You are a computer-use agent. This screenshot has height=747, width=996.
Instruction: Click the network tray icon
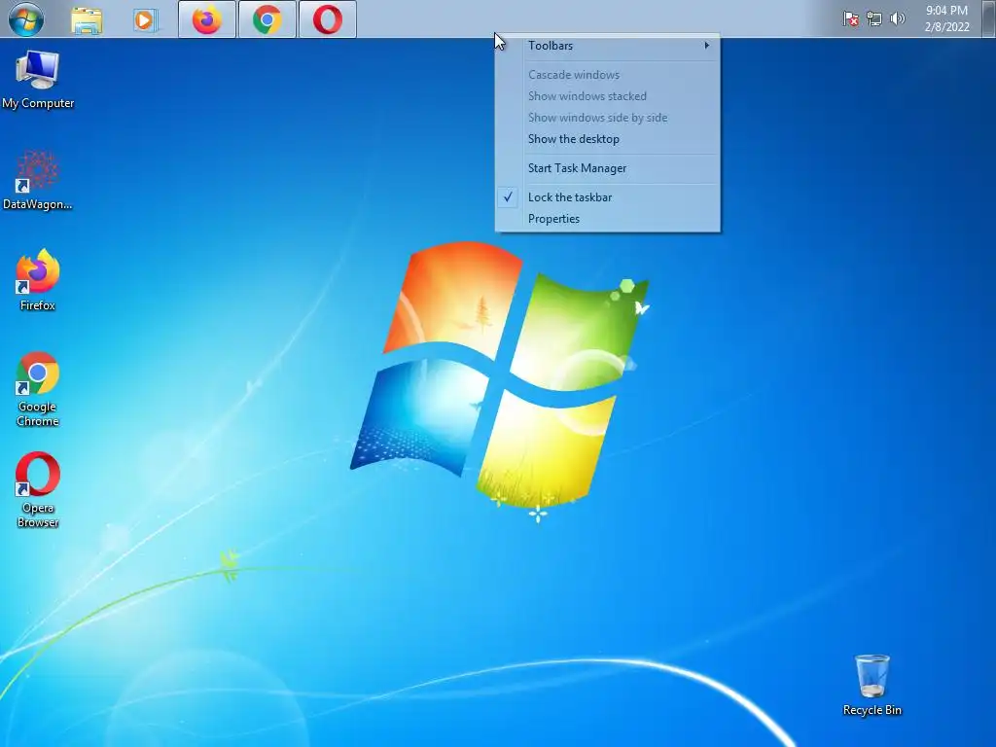pyautogui.click(x=874, y=19)
